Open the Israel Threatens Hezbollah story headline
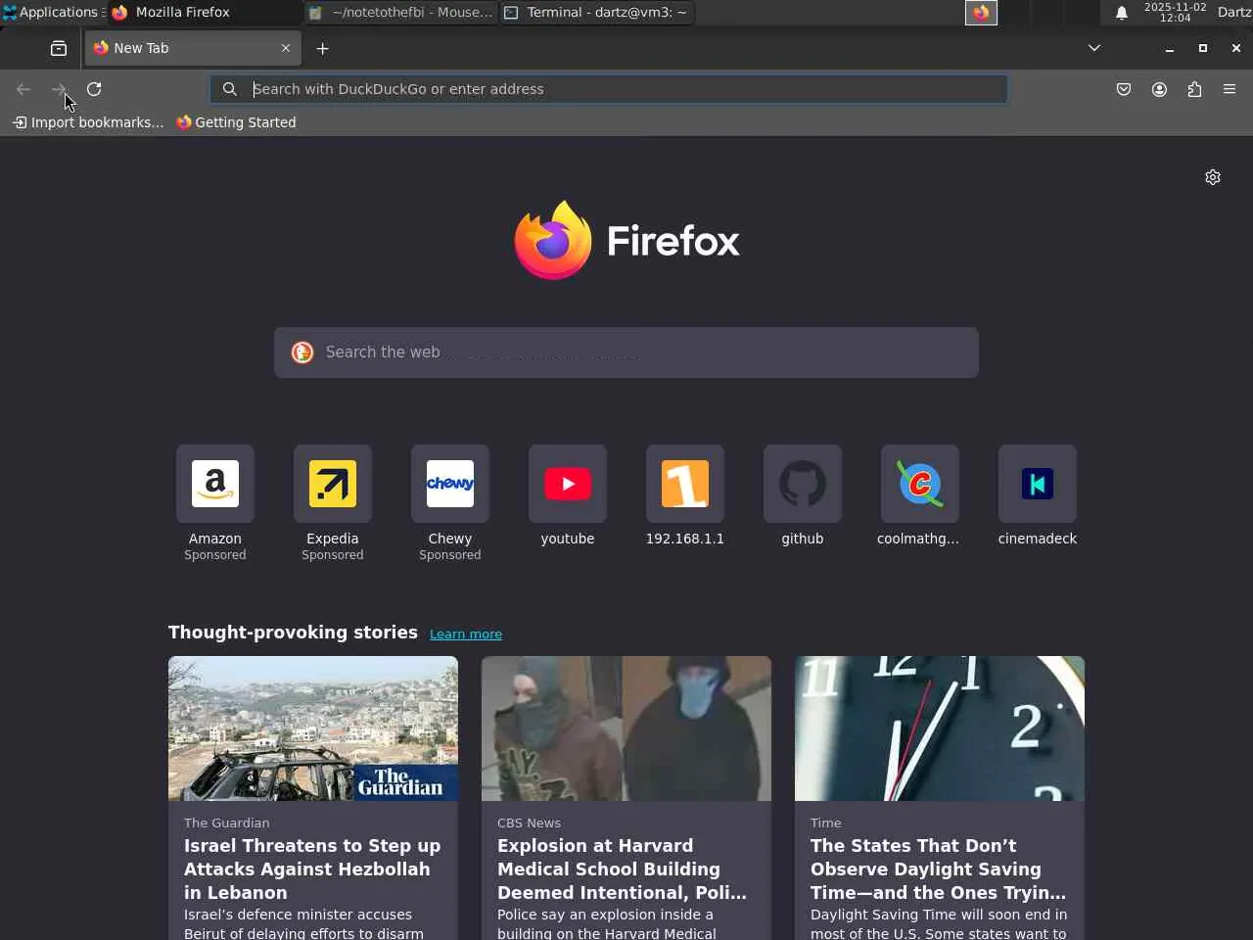The width and height of the screenshot is (1253, 940). point(312,869)
